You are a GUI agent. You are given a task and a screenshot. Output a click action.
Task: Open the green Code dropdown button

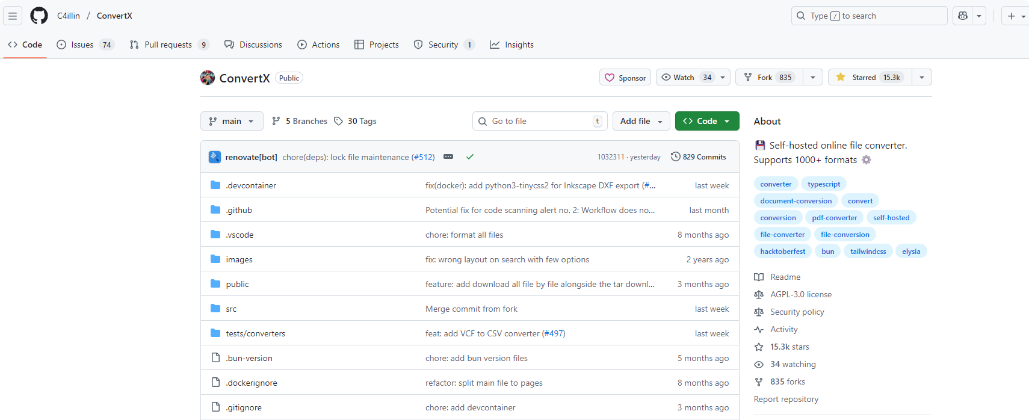click(707, 121)
